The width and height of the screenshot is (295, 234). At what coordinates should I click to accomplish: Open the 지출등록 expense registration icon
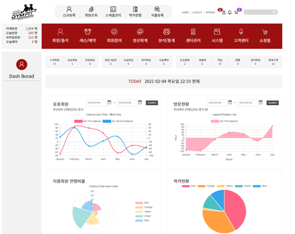(x=157, y=11)
